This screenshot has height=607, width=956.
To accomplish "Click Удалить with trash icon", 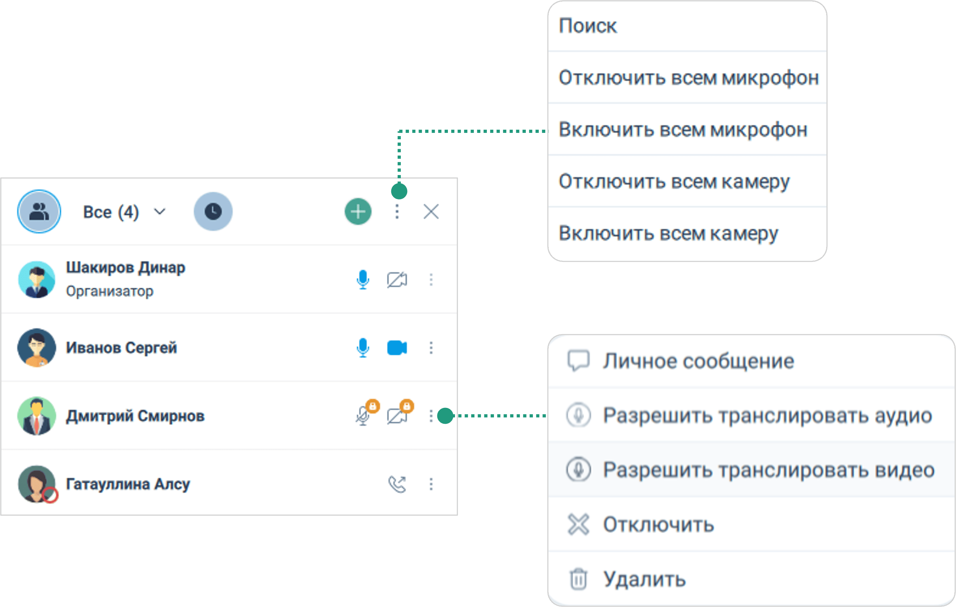I will pos(644,579).
